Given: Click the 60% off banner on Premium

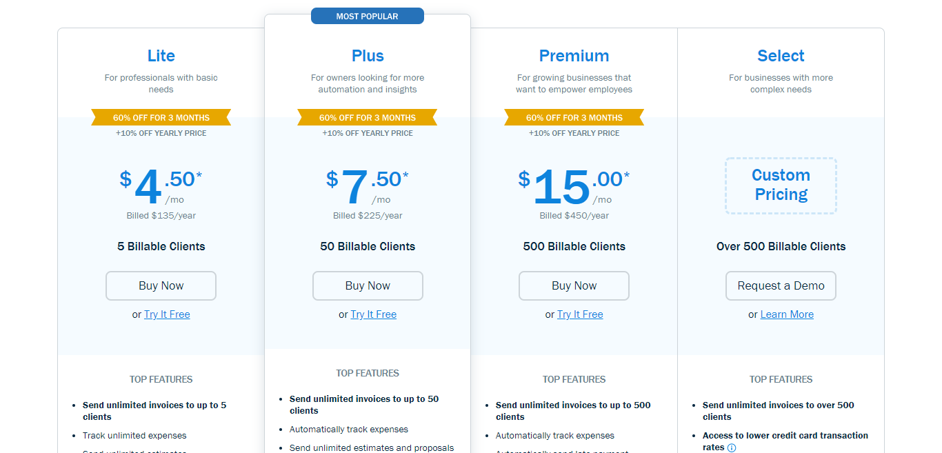Looking at the screenshot, I should (574, 117).
